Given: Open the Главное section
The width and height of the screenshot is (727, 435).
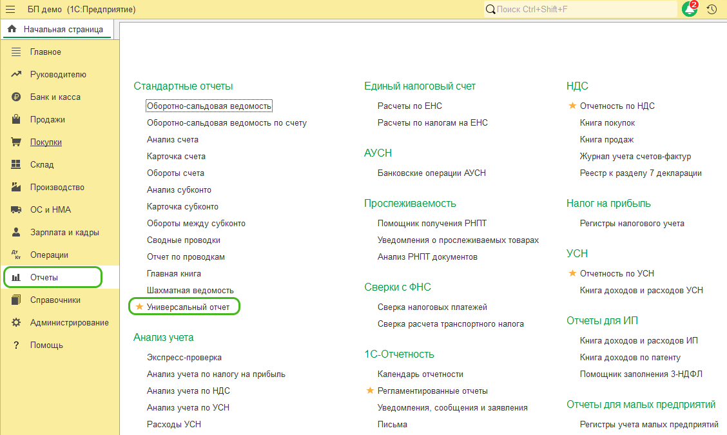Looking at the screenshot, I should point(45,52).
